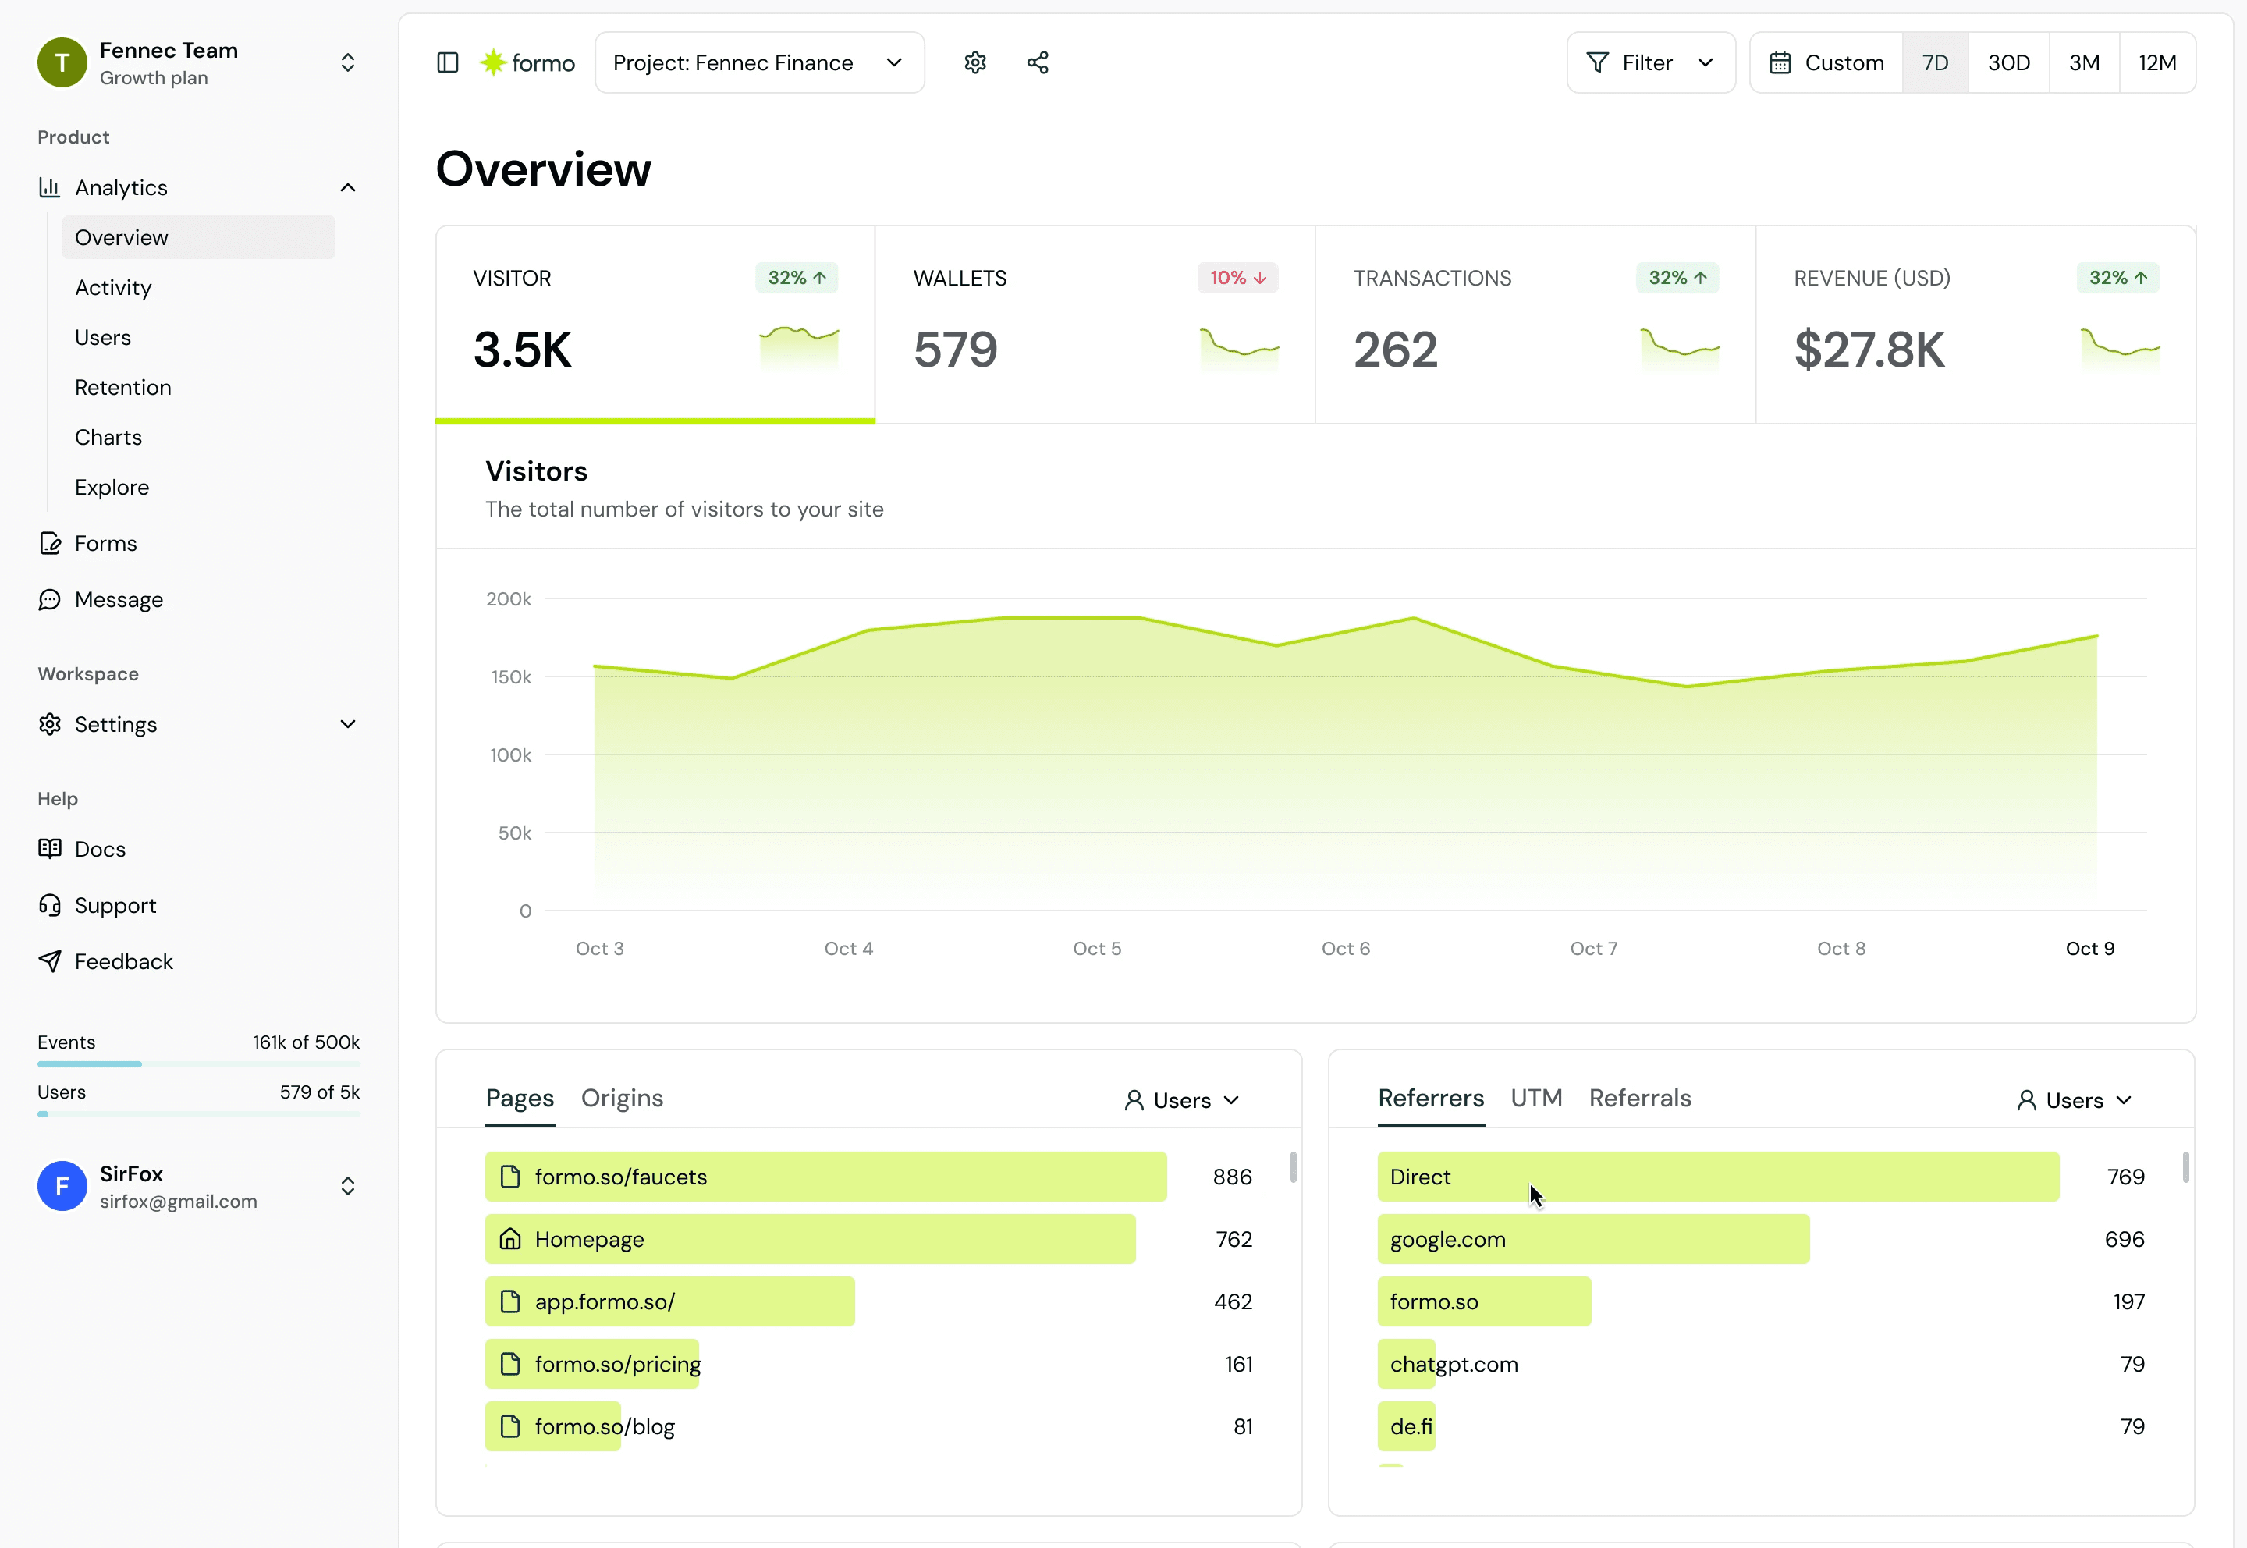This screenshot has height=1548, width=2247.
Task: Select the REVENUE (USD) metric card
Action: pyautogui.click(x=1975, y=324)
